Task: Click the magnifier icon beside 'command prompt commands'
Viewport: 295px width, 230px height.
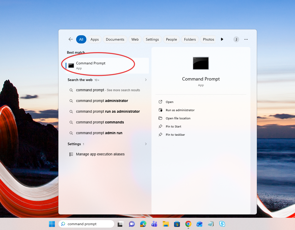Action: coord(71,122)
